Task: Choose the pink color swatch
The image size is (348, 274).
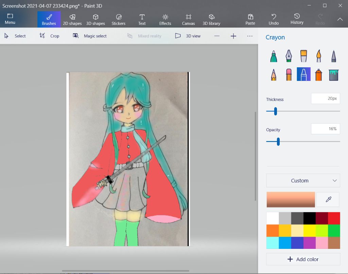Action: pos(321,243)
